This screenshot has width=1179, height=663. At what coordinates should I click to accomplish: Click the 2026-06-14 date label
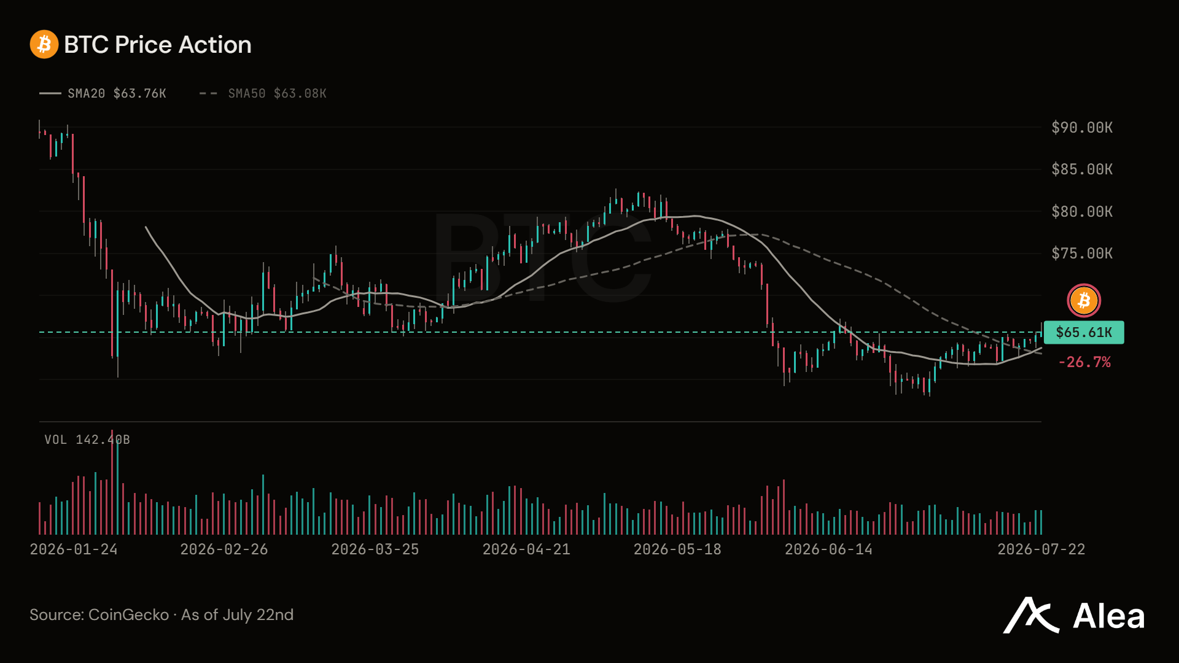[x=828, y=549]
